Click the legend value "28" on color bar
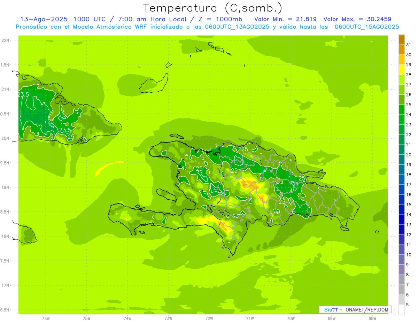 coord(409,75)
